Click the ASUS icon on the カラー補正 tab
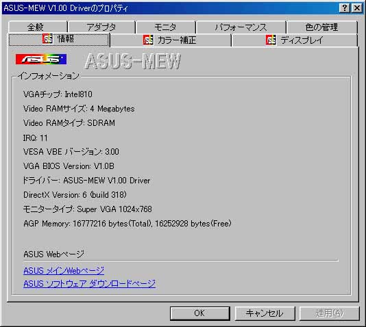 pyautogui.click(x=148, y=40)
